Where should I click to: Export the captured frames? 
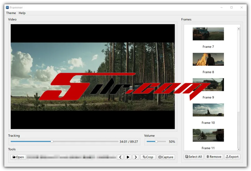click(232, 157)
